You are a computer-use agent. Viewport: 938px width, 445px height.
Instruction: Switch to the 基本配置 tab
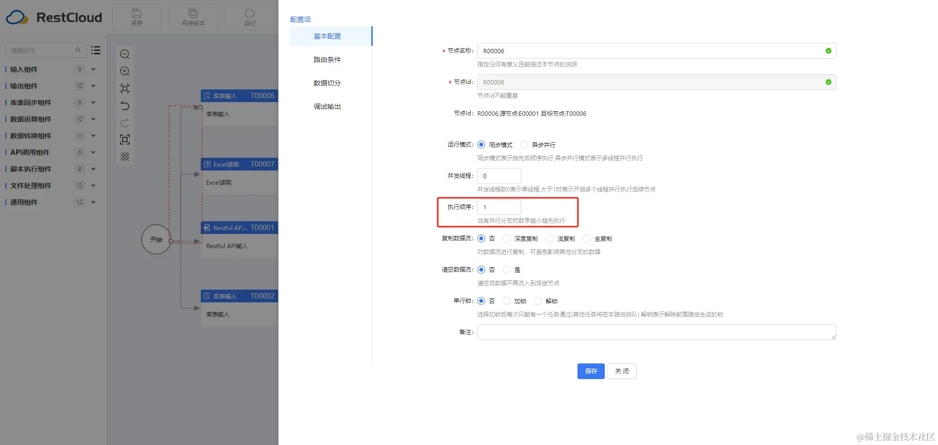tap(331, 36)
